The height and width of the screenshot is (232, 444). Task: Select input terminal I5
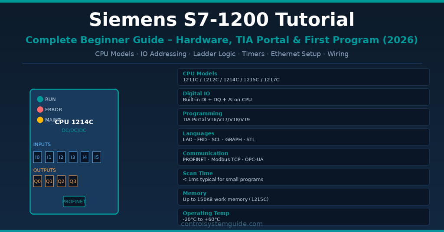tap(97, 158)
